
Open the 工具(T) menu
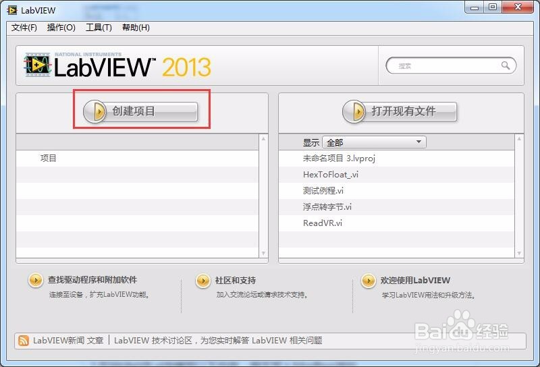(99, 28)
